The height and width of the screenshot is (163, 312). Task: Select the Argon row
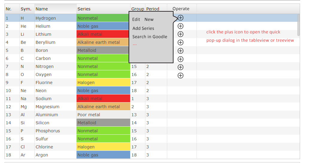click(x=152, y=155)
